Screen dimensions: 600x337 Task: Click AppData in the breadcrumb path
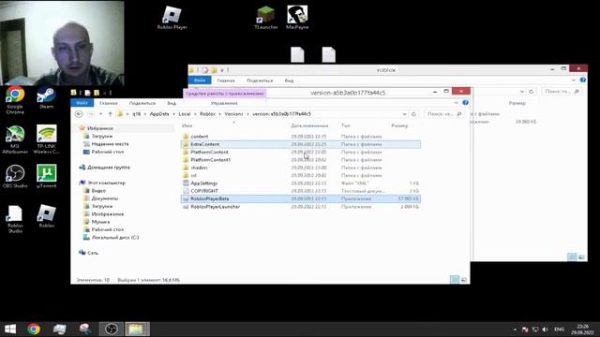point(159,114)
